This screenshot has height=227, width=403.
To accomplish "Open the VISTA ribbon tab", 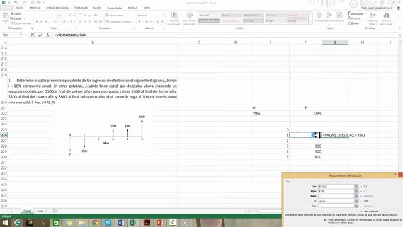I will click(147, 8).
